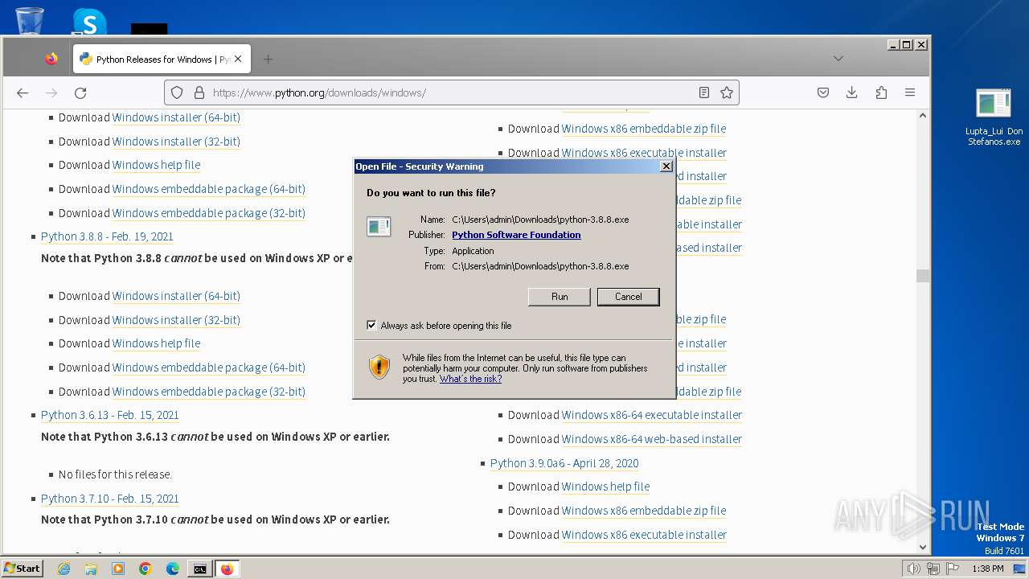Open Firefox hamburger application menu
1029x579 pixels.
pos(910,92)
